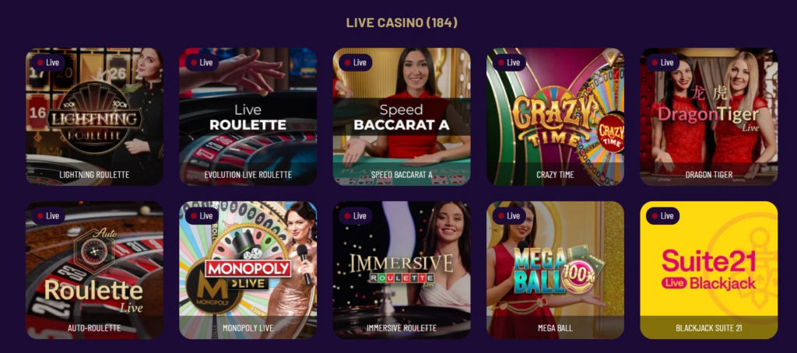The width and height of the screenshot is (797, 353).
Task: Click the Live badge on Auto-Roulette
Action: 48,216
